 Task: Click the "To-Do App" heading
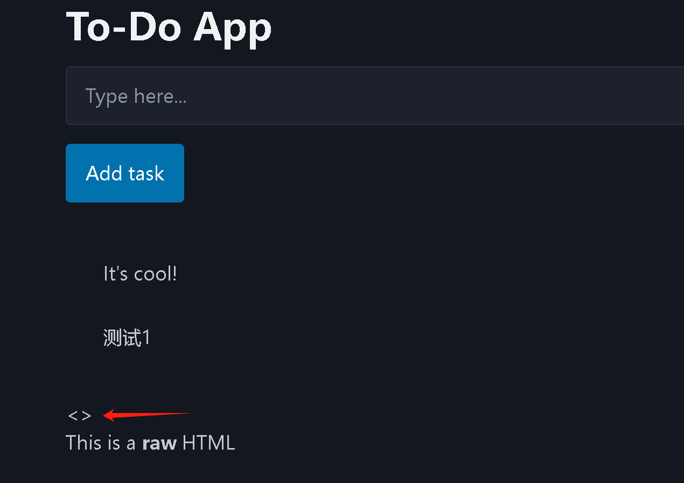pos(169,26)
